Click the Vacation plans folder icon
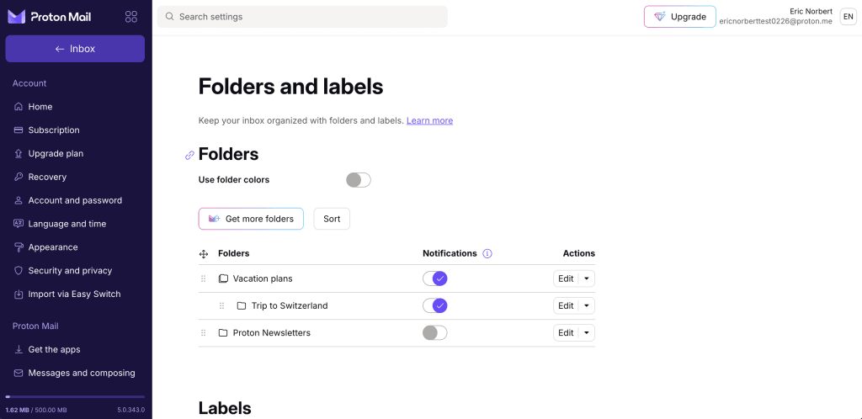The image size is (862, 419). (223, 278)
